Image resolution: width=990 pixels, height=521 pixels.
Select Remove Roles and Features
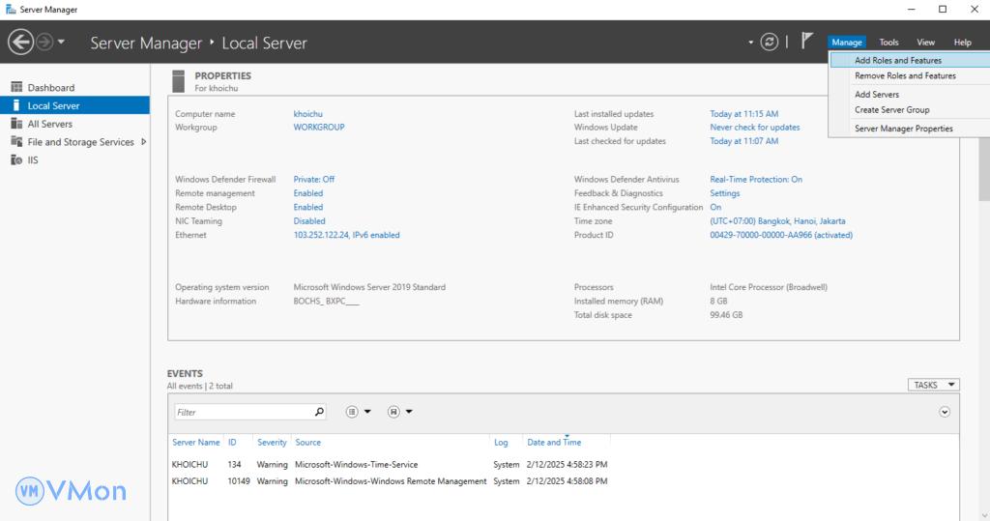pos(905,75)
